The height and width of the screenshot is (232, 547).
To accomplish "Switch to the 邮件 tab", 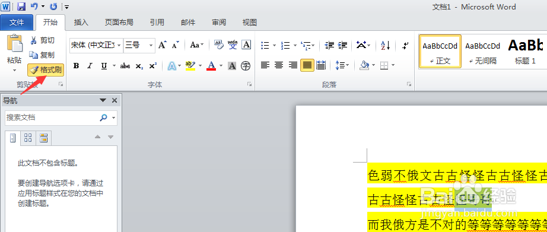I will [x=188, y=23].
